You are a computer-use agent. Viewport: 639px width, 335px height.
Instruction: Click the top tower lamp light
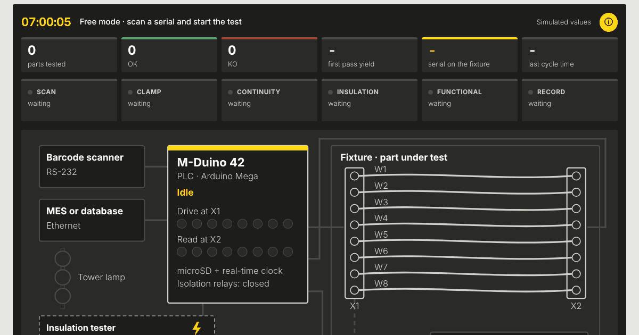pyautogui.click(x=63, y=259)
